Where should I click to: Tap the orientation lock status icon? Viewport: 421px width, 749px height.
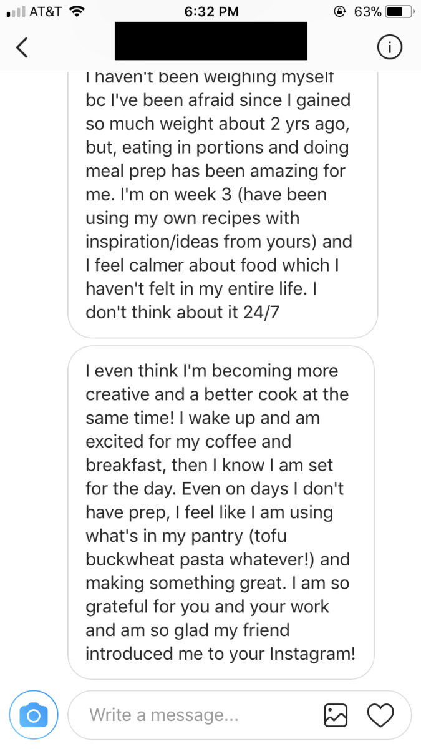341,11
